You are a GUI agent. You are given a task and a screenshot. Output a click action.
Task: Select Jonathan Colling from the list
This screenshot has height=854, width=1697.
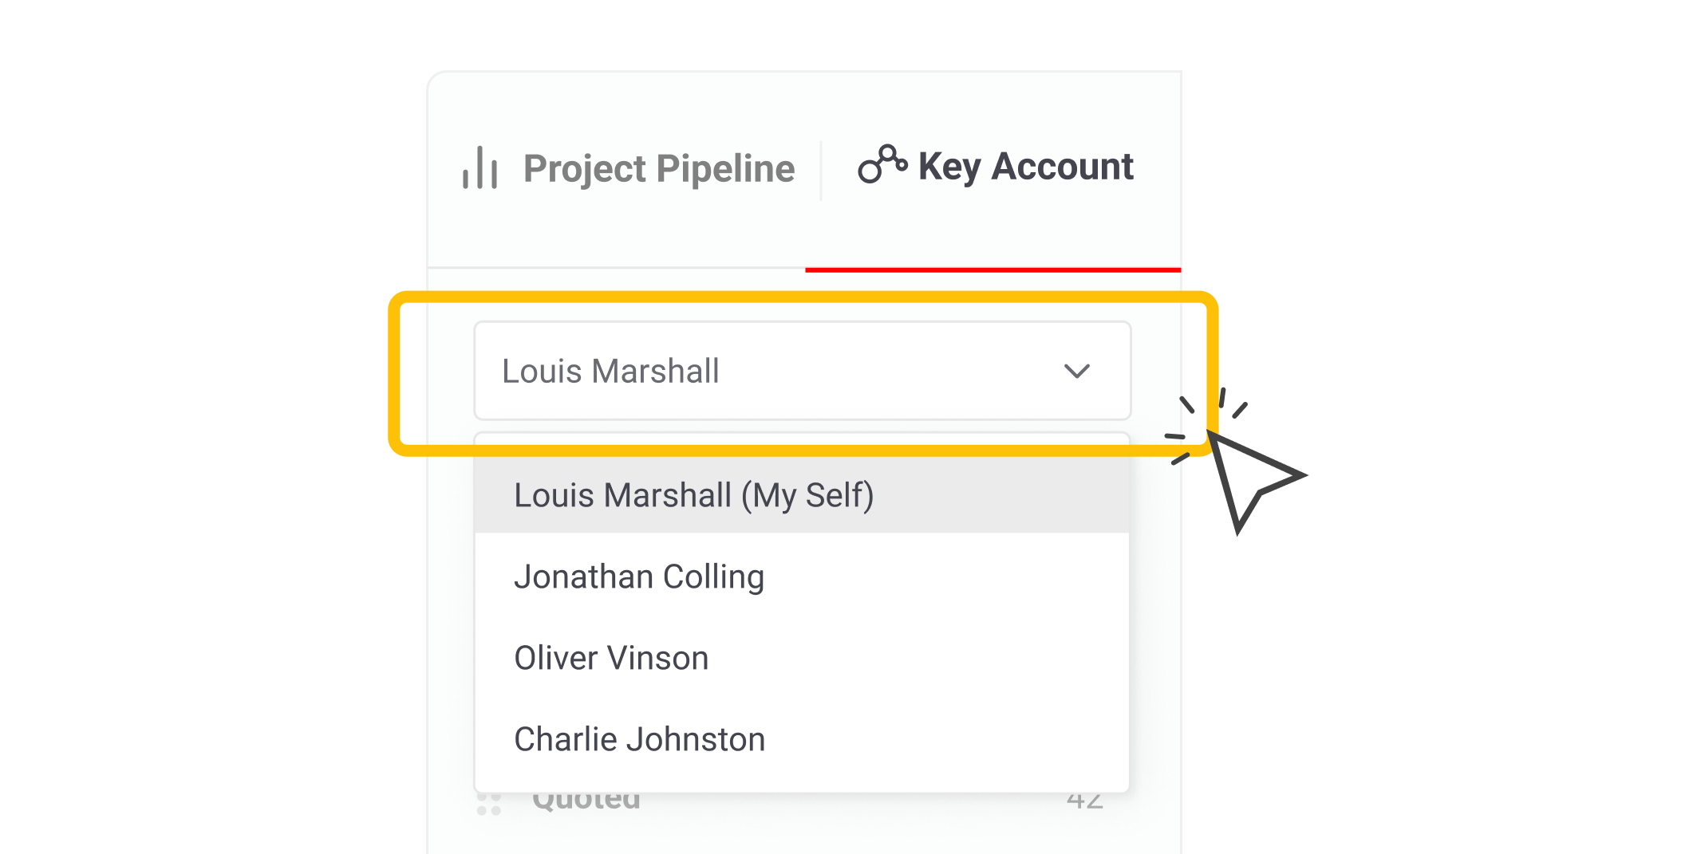point(639,577)
